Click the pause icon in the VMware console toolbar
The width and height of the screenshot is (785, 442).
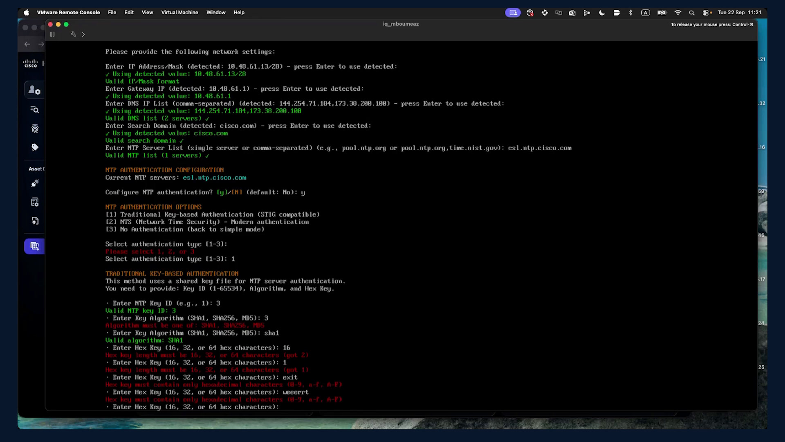pos(52,34)
